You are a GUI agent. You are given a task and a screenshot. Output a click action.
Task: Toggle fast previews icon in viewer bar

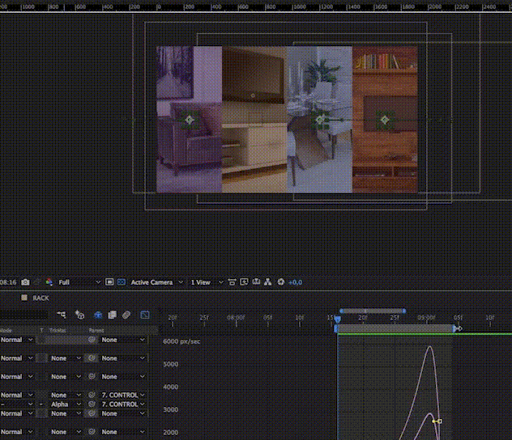click(x=243, y=282)
